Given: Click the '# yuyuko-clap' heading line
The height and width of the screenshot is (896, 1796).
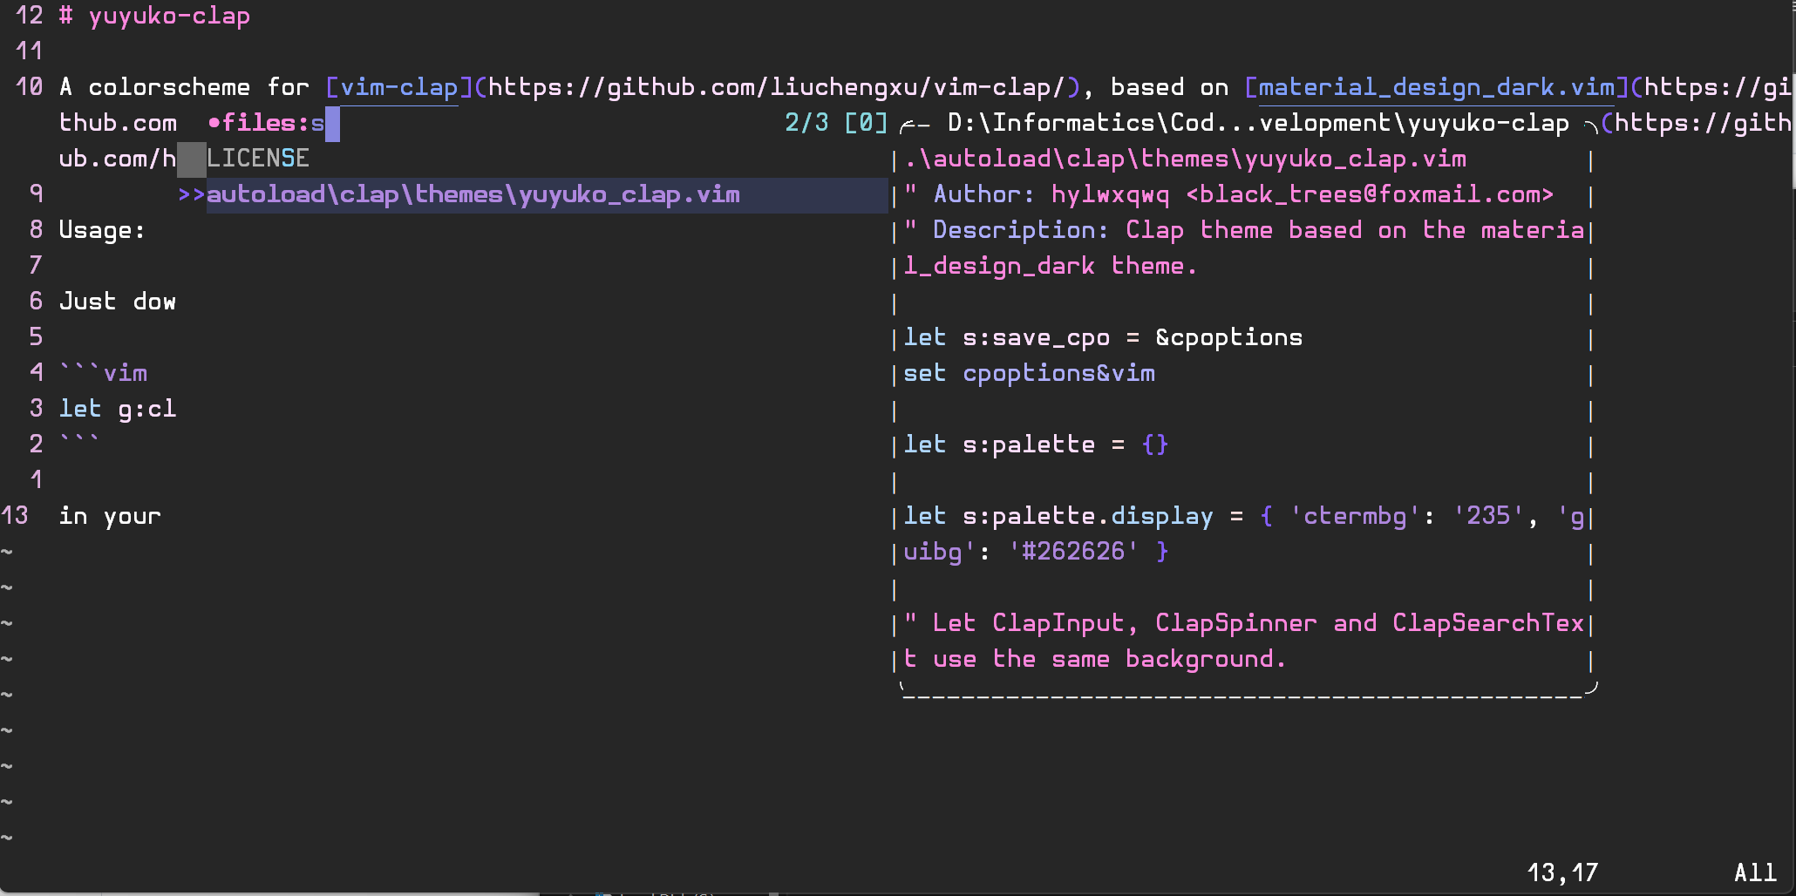Looking at the screenshot, I should (154, 16).
